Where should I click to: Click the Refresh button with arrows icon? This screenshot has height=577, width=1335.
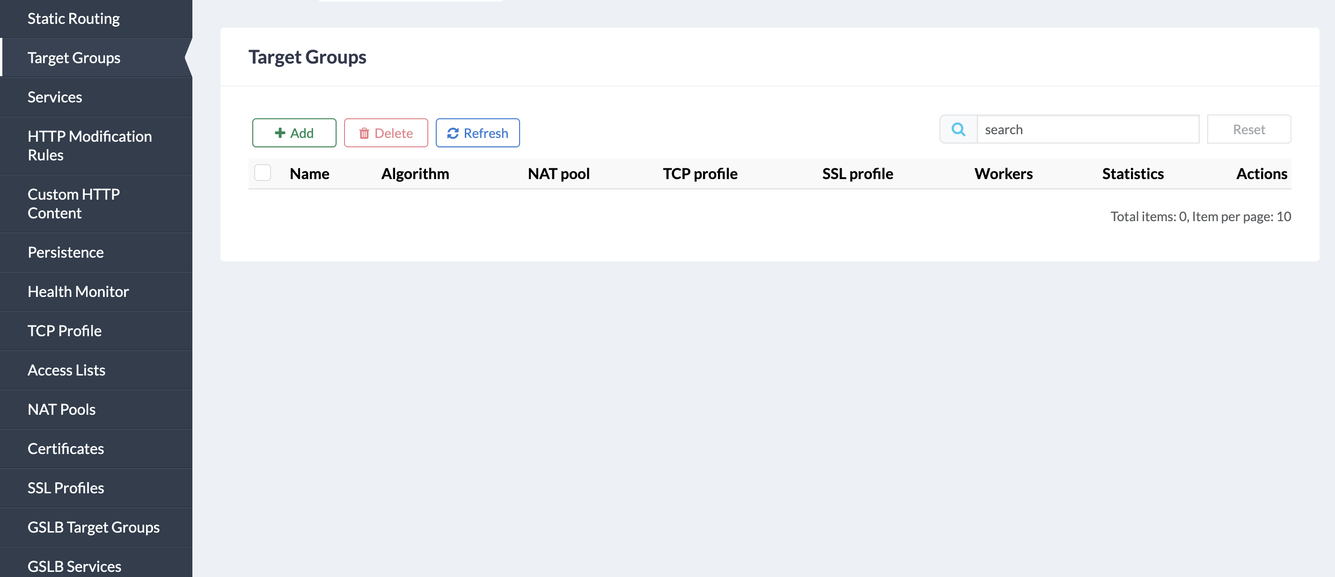coord(477,133)
